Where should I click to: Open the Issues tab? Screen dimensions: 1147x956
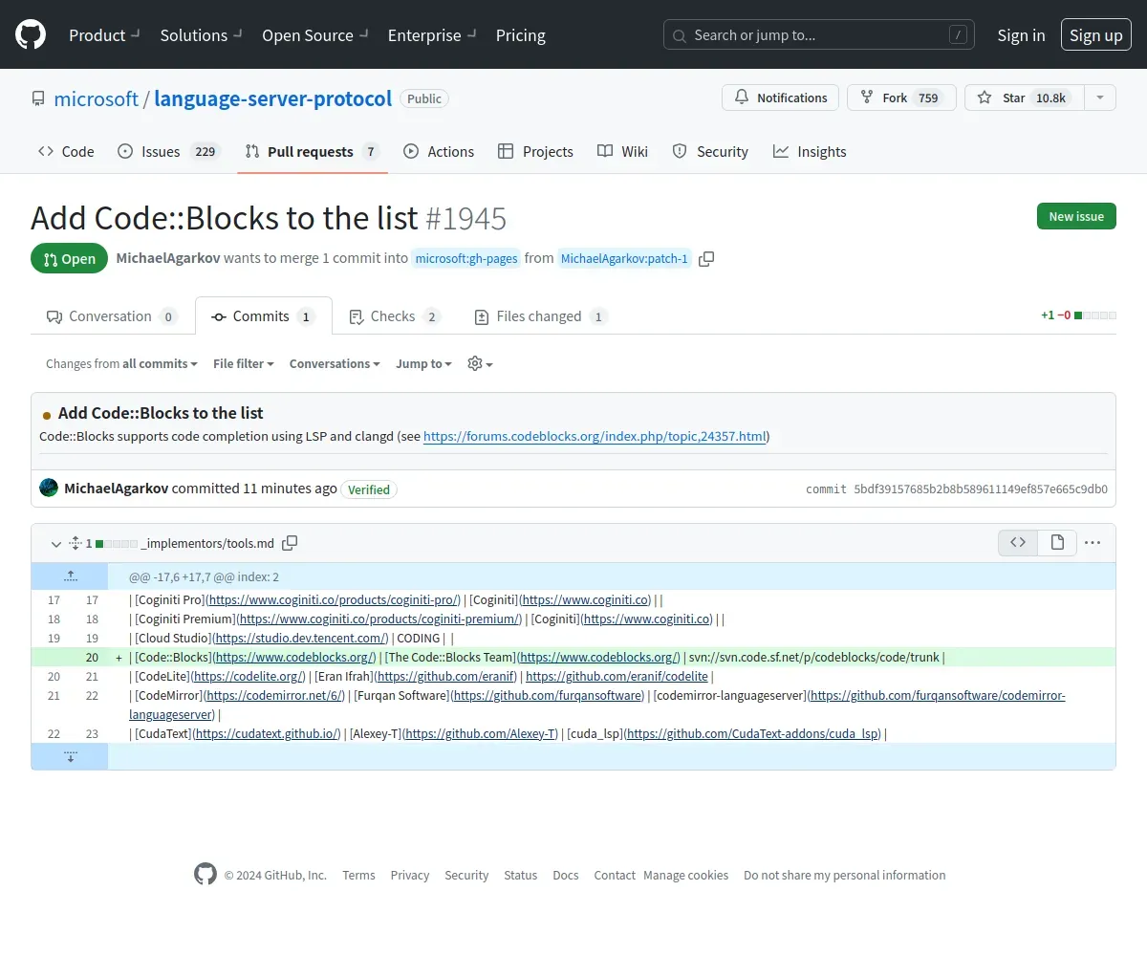pyautogui.click(x=169, y=151)
